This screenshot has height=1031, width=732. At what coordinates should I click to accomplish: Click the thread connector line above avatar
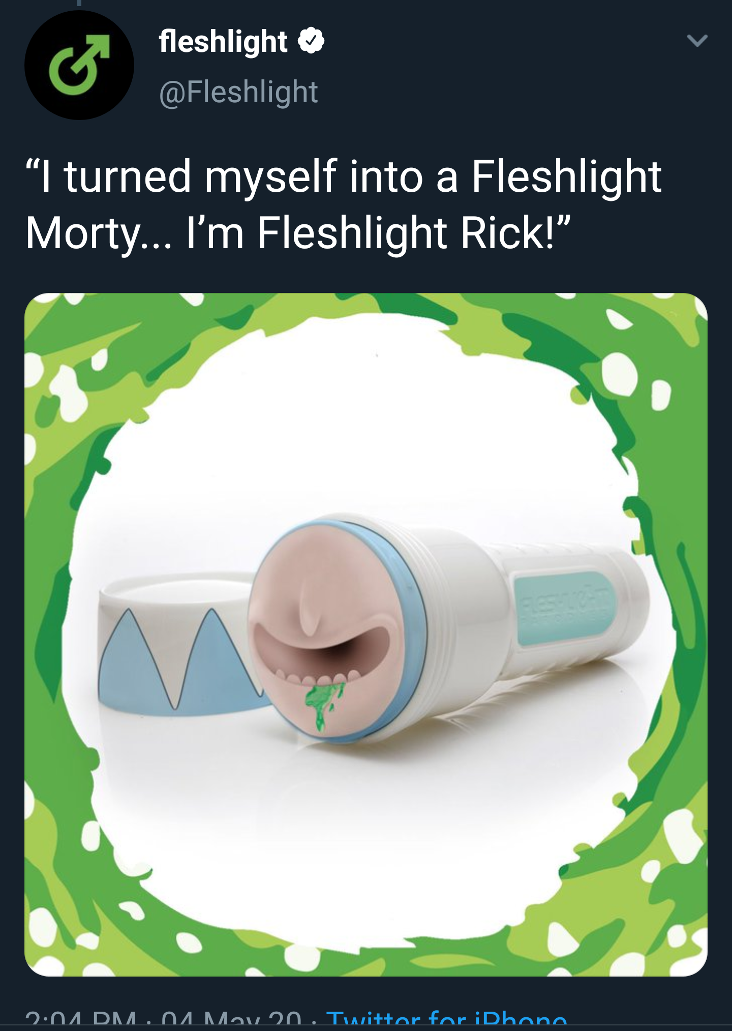(79, 3)
